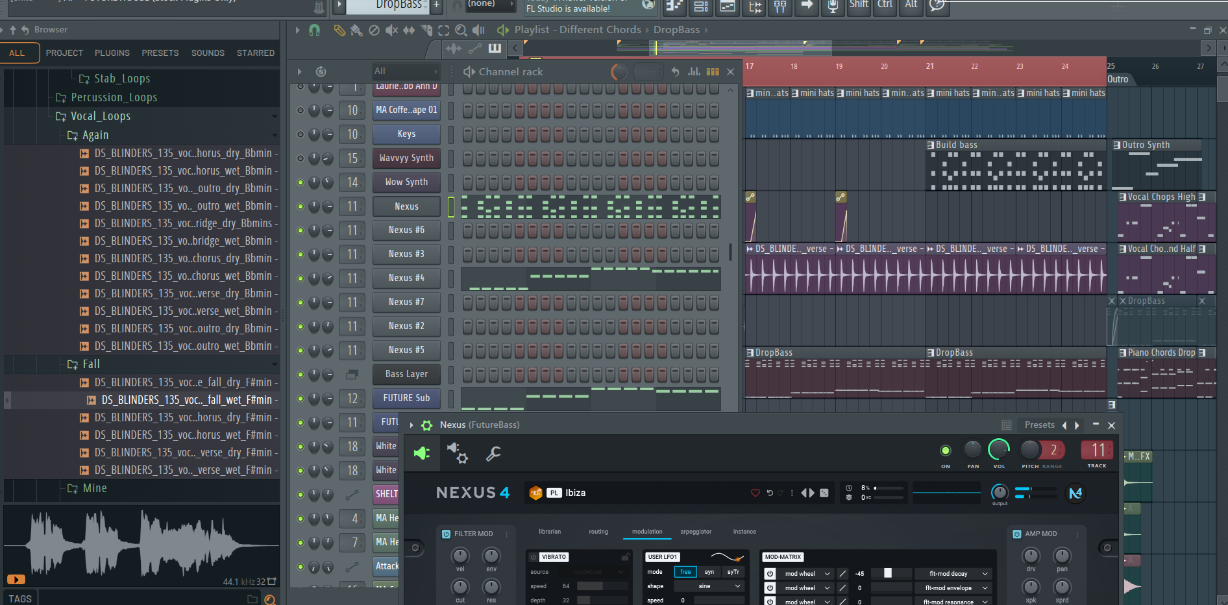Switch to the PLUGINS browser tab

point(112,53)
